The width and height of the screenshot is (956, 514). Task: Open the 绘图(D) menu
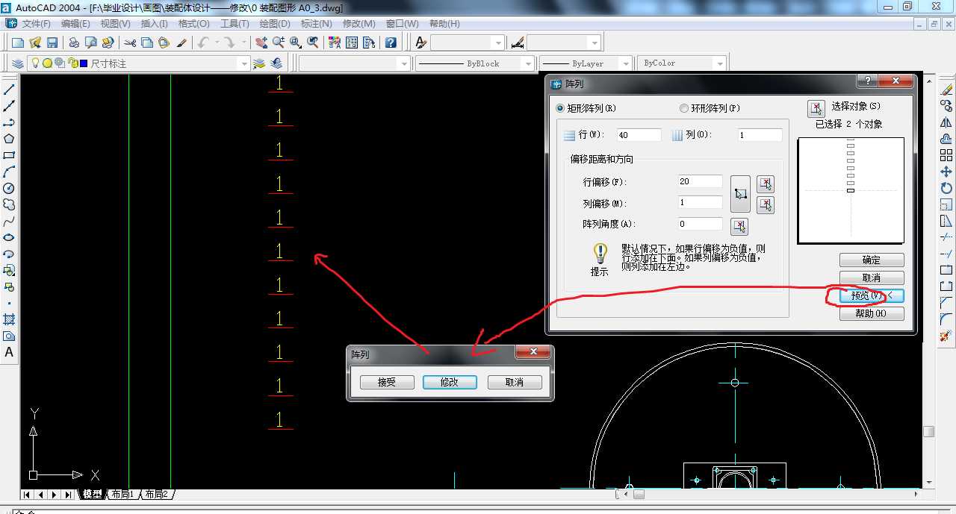coord(275,24)
